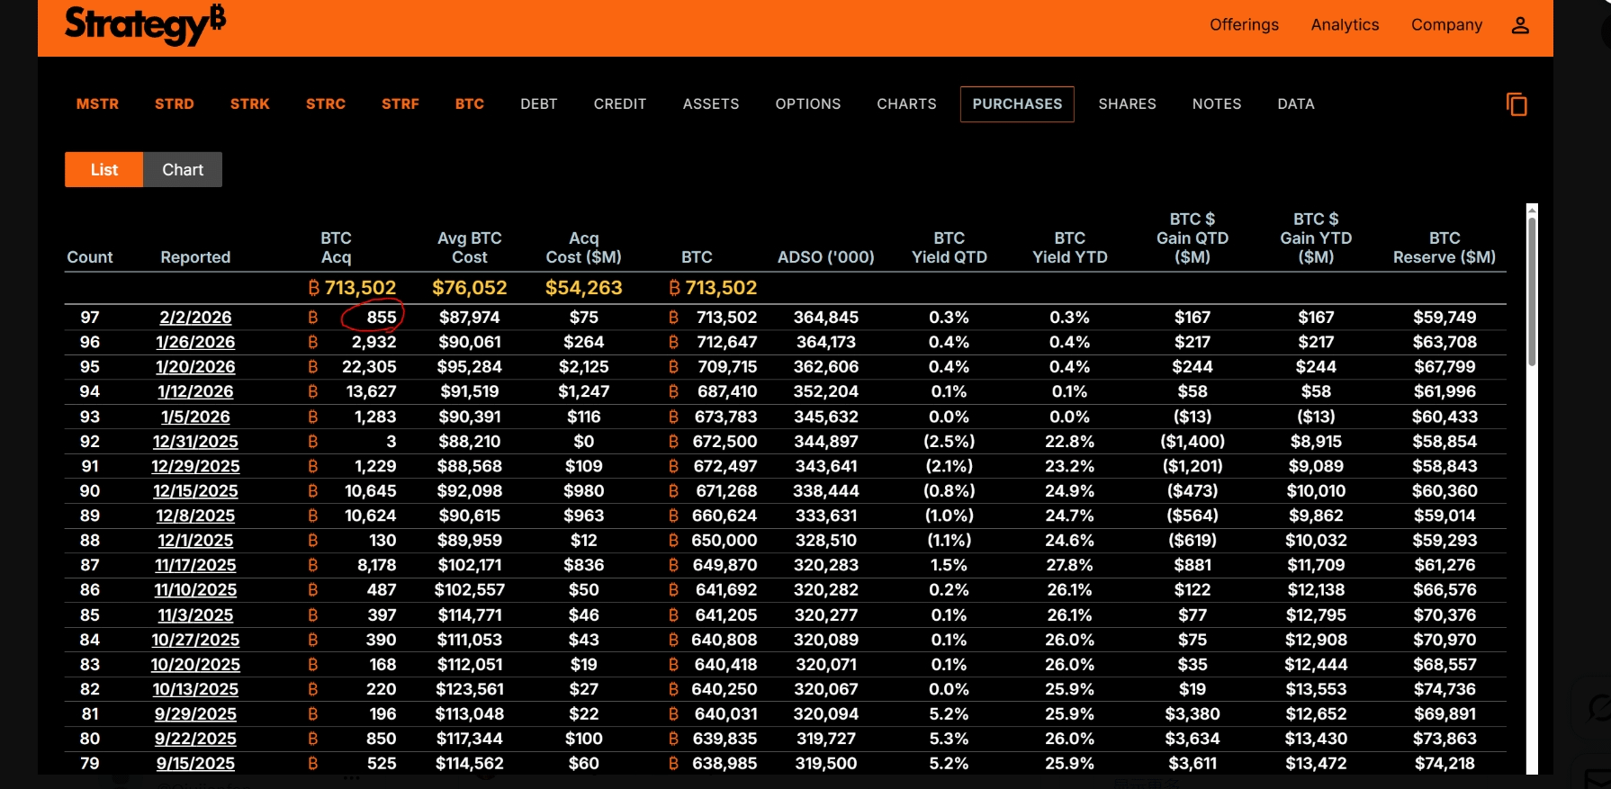
Task: Switch to the STRD tab
Action: click(x=174, y=104)
